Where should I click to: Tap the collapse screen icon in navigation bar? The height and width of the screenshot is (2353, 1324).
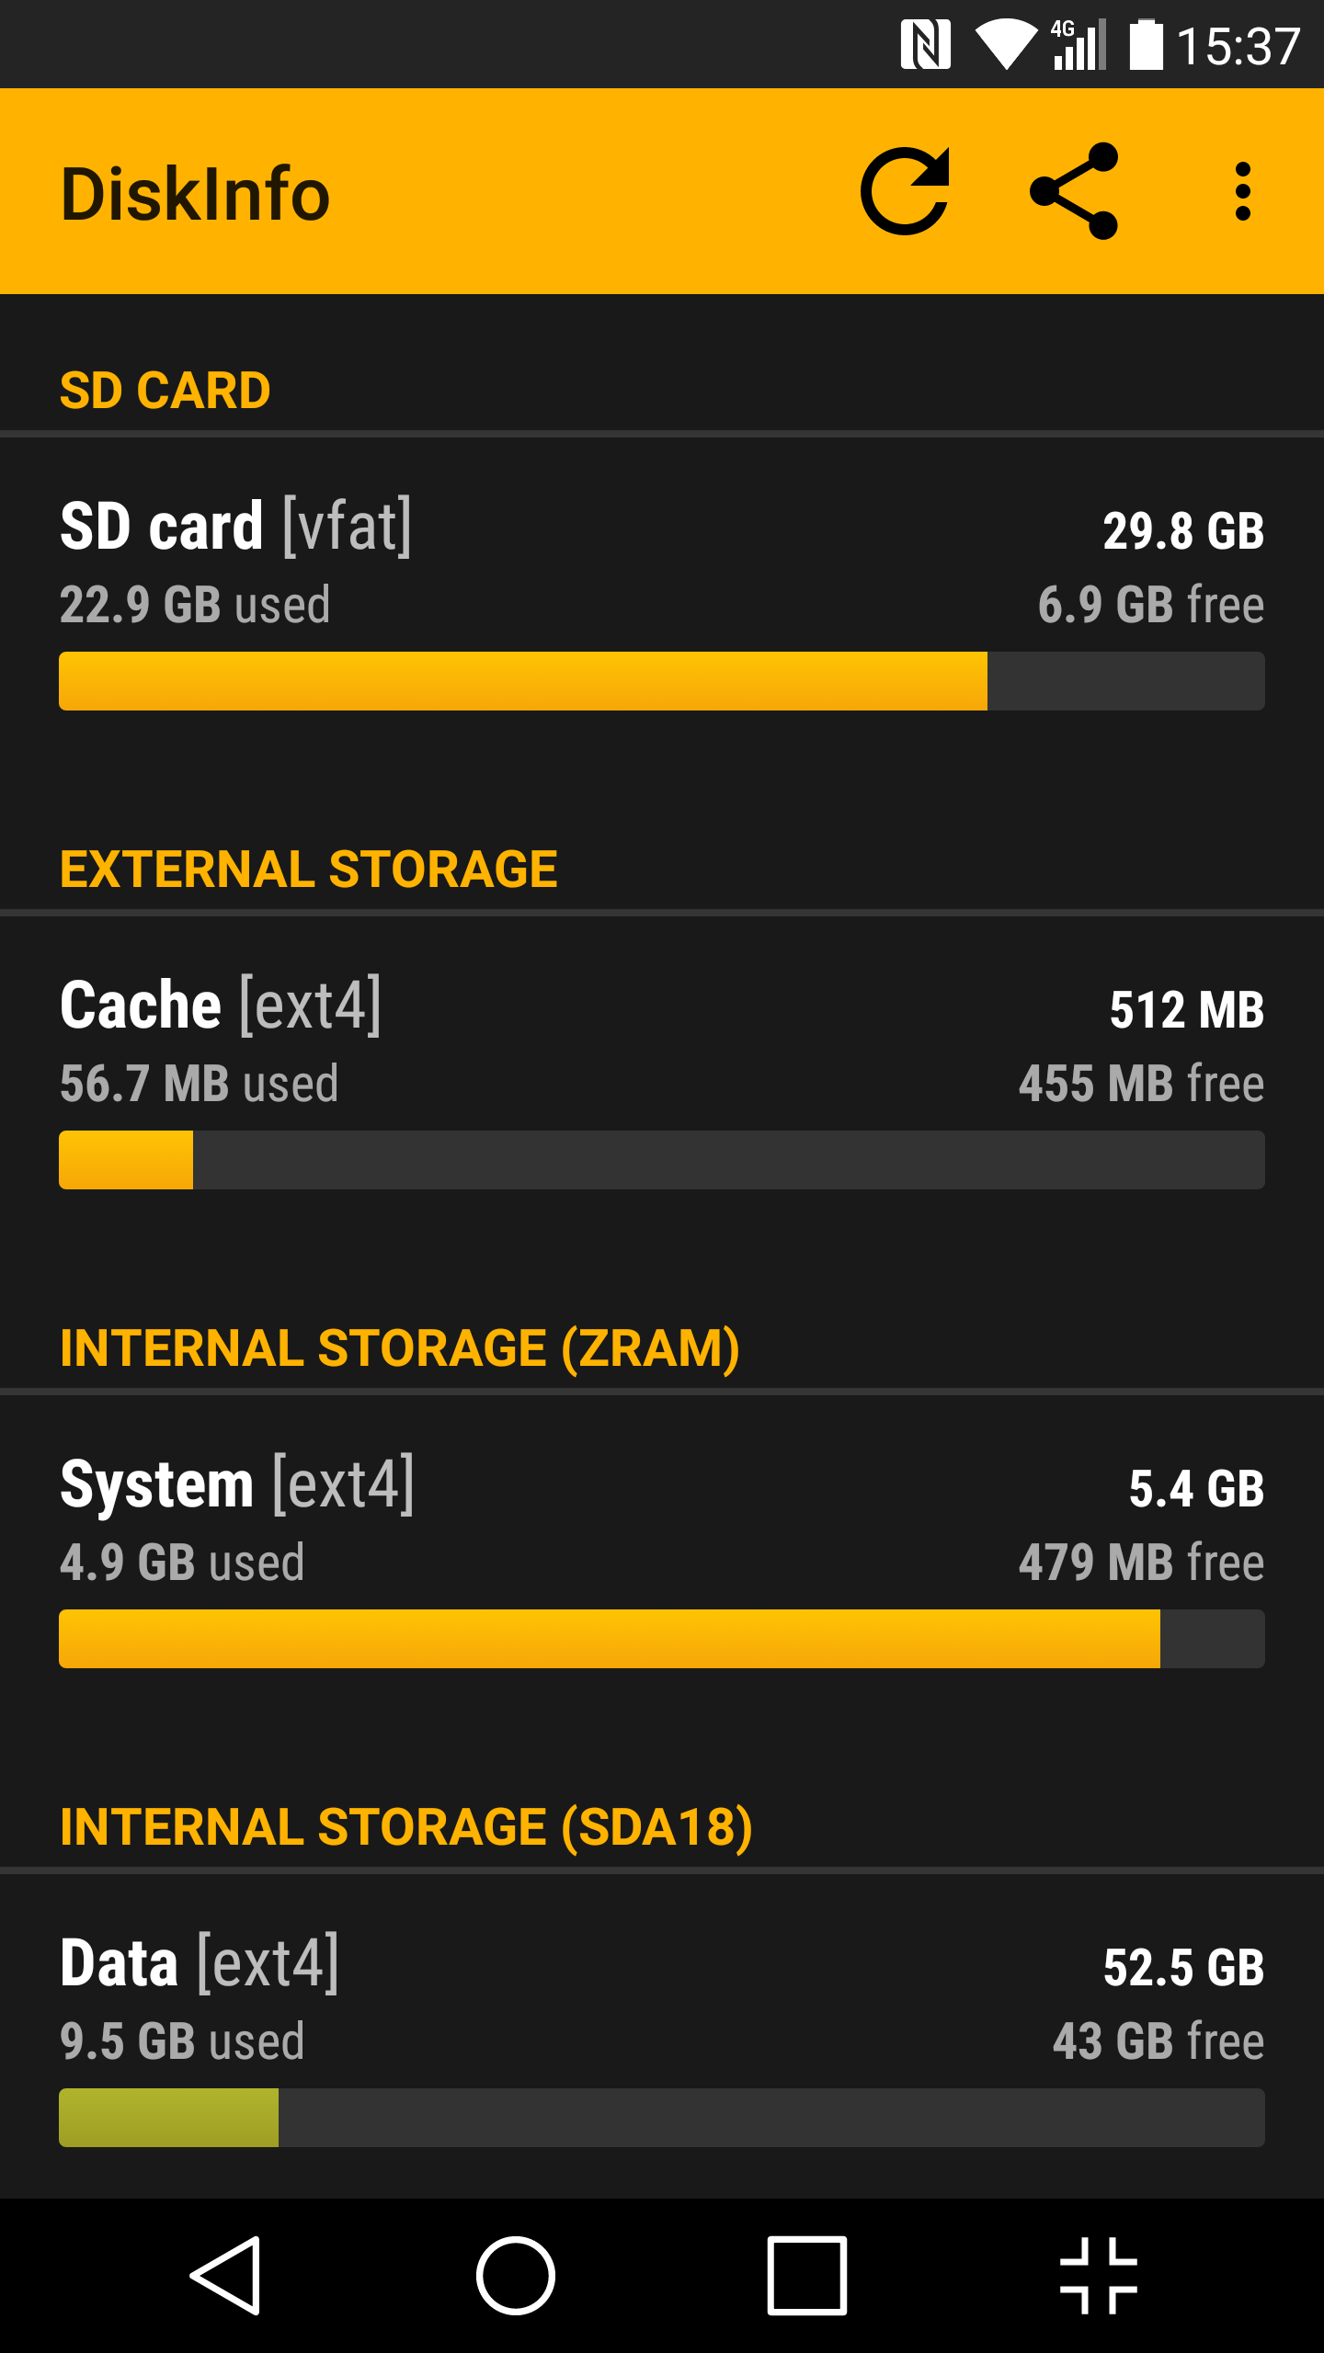pos(1099,2276)
